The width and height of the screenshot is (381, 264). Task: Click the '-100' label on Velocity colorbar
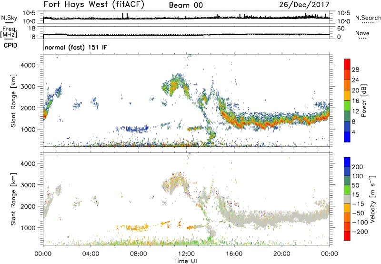click(x=360, y=223)
